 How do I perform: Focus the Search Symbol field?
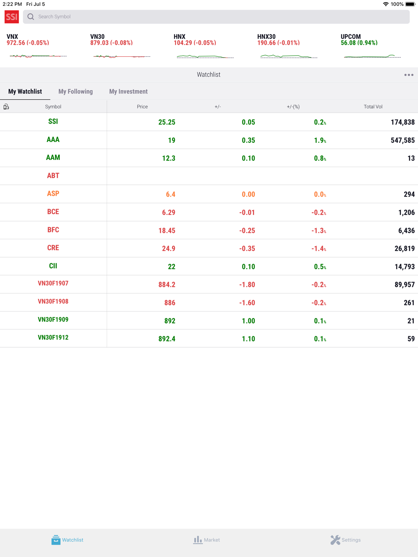(x=216, y=17)
